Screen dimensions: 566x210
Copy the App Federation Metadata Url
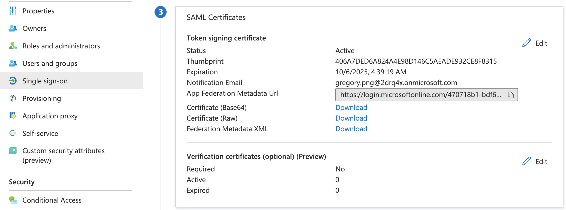click(x=511, y=95)
